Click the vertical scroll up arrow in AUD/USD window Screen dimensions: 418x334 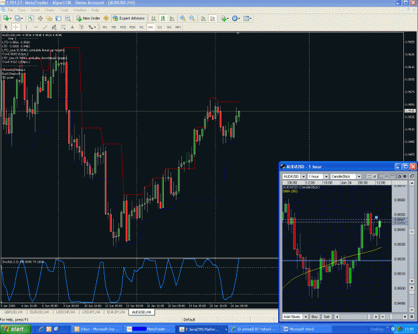tap(412, 183)
